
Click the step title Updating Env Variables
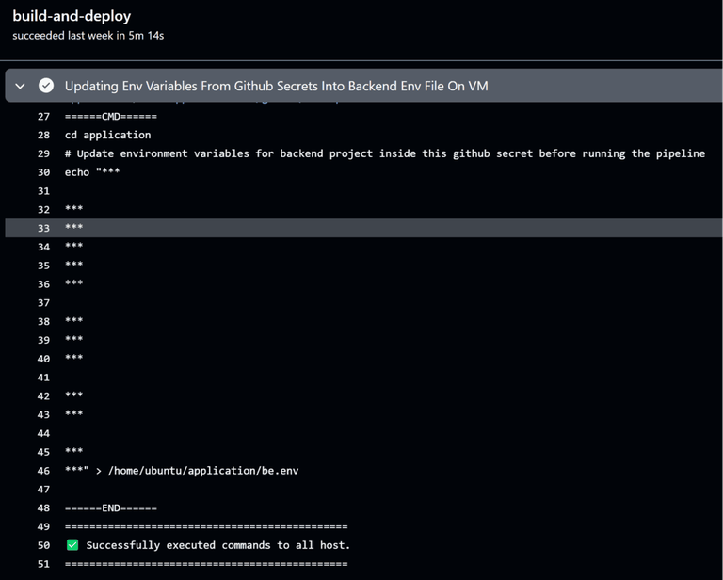276,86
